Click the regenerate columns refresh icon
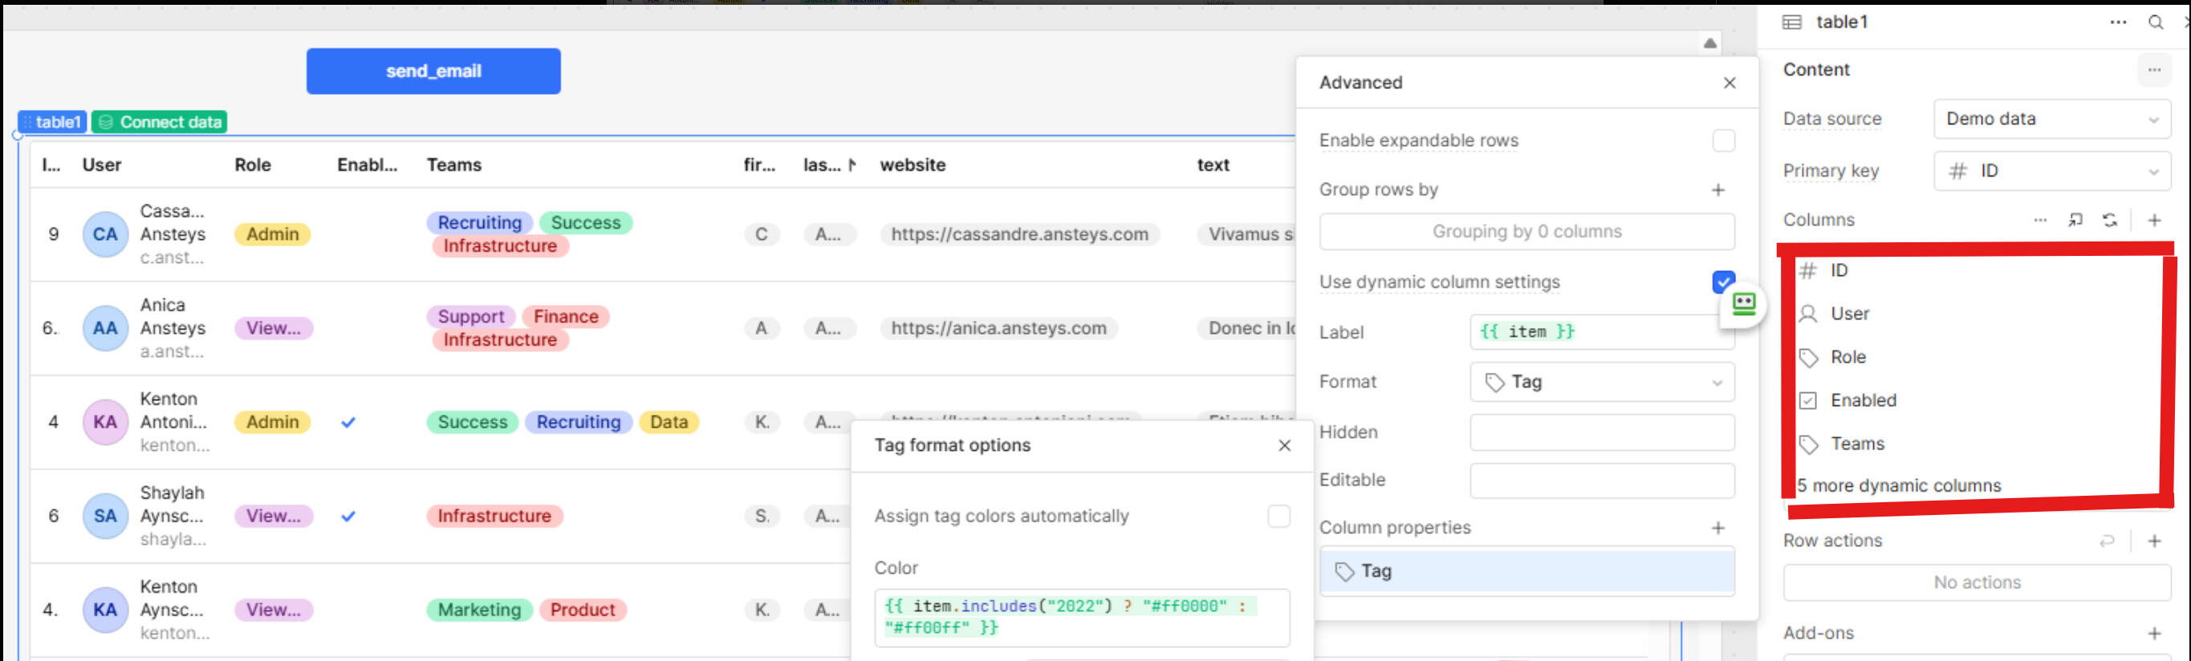Screen dimensions: 2191x661 [2110, 220]
